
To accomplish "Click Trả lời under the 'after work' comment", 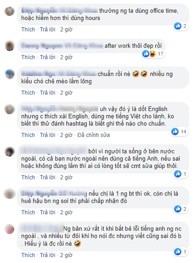I will point(48,57).
